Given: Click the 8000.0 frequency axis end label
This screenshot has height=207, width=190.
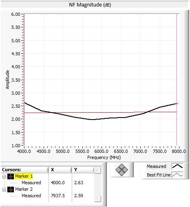Looking at the screenshot, I should click(x=179, y=151).
